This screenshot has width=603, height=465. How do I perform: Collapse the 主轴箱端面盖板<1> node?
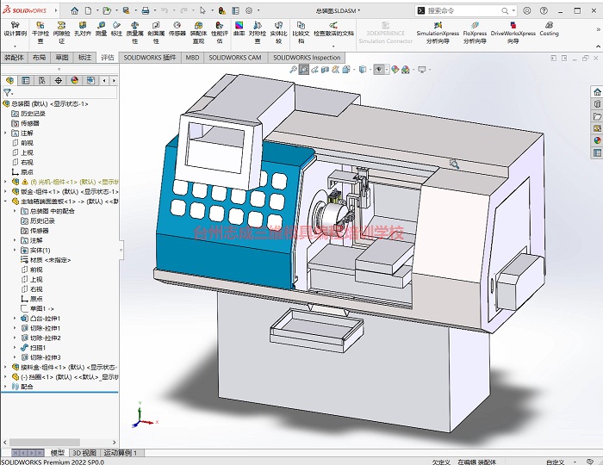[5, 201]
